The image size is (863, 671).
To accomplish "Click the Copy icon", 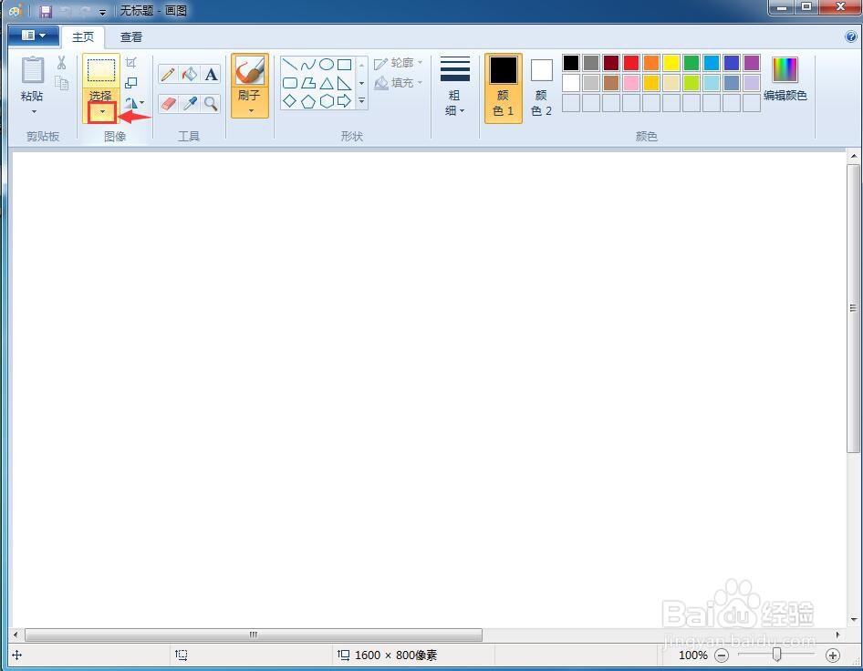I will coord(62,83).
